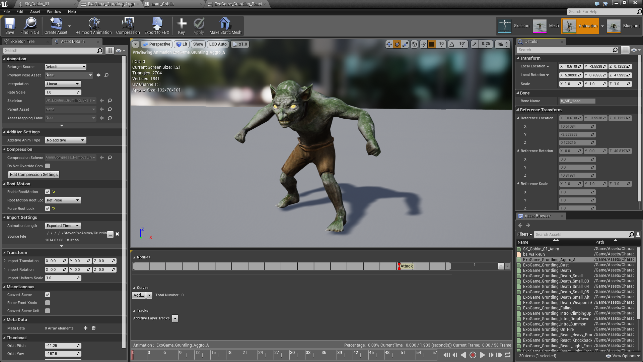This screenshot has width=643, height=362.
Task: Open grid snap size 10 dropdown
Action: [441, 44]
